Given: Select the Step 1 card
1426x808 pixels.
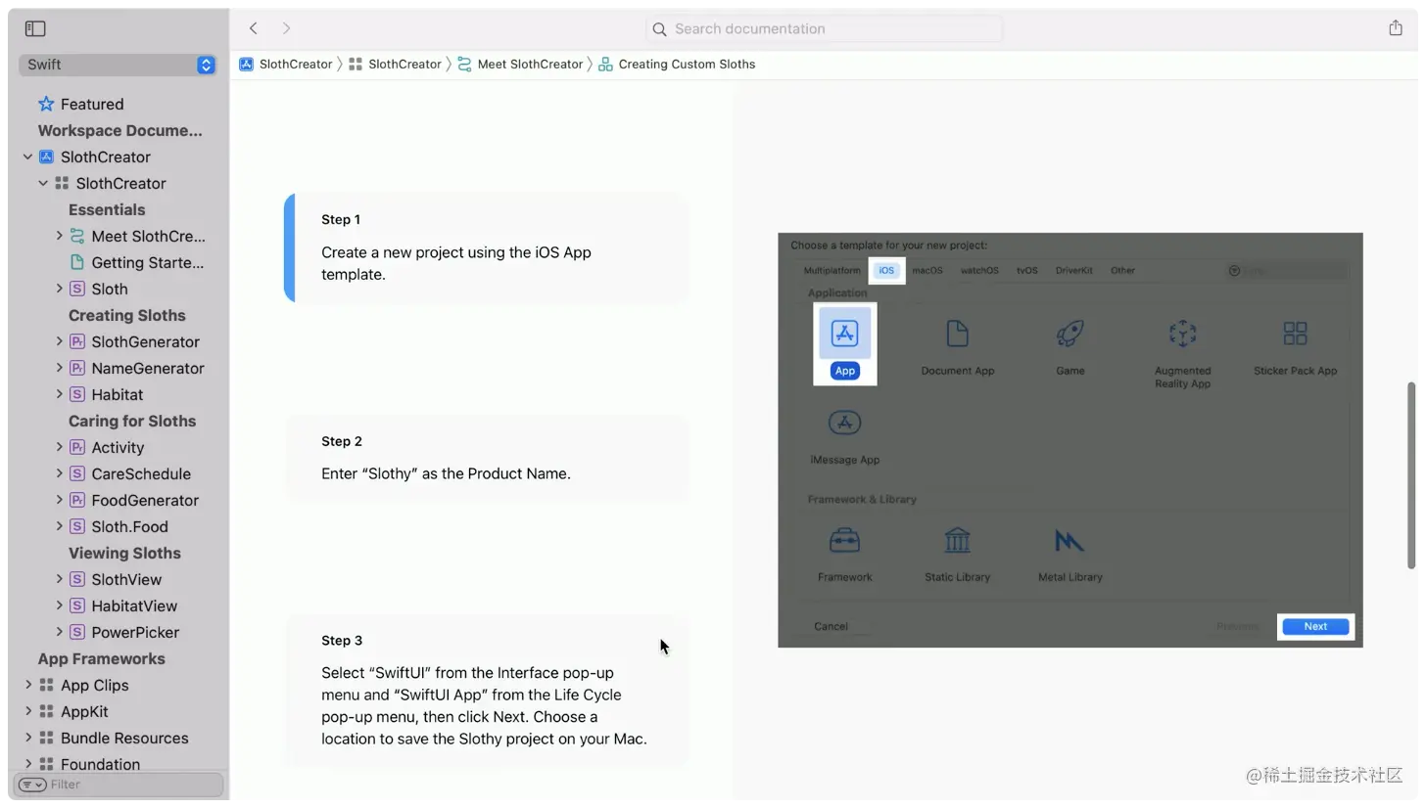Looking at the screenshot, I should pyautogui.click(x=487, y=247).
